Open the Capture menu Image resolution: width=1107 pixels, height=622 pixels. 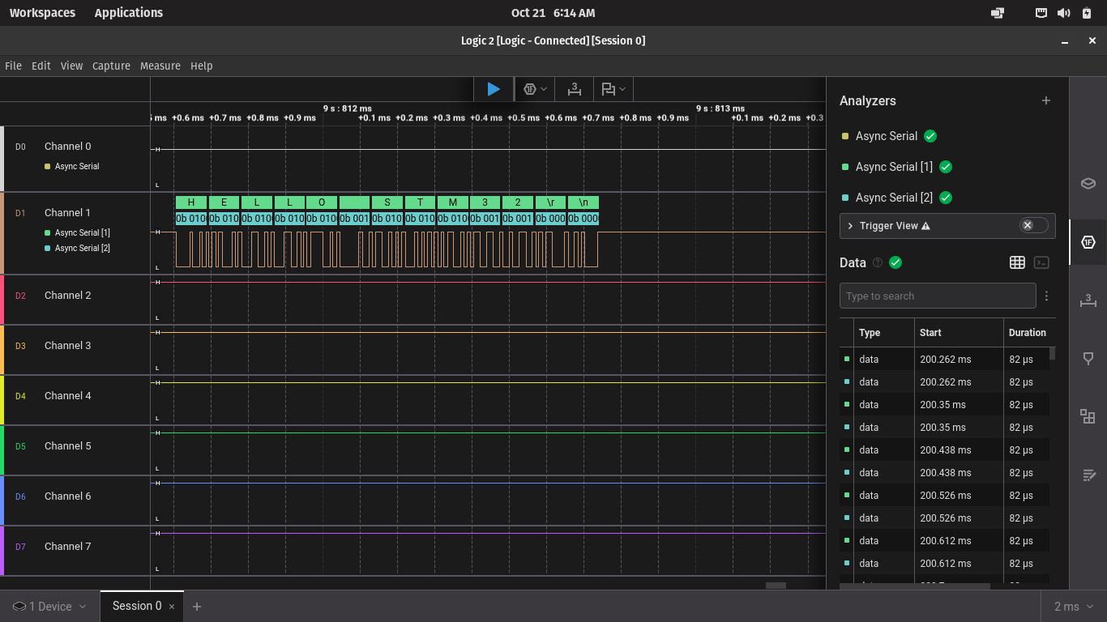[x=111, y=66]
